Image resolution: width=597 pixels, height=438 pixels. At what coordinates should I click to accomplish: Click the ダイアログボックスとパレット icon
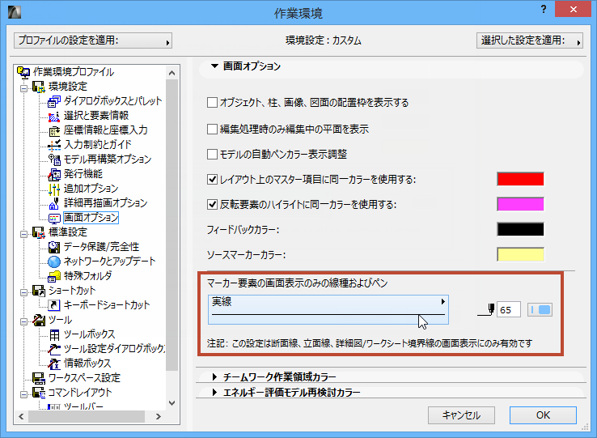click(54, 101)
